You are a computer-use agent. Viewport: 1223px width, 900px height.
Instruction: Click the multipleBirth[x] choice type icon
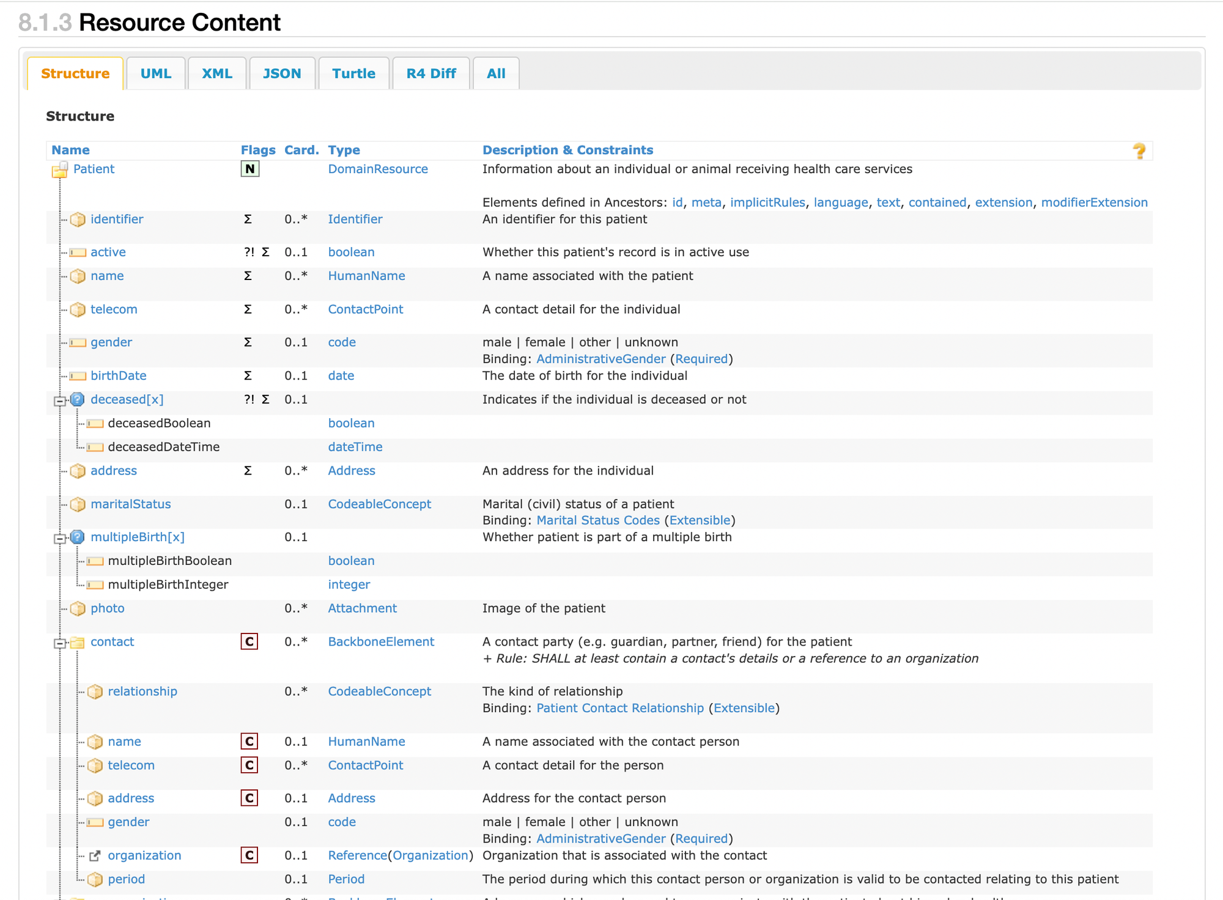click(78, 537)
